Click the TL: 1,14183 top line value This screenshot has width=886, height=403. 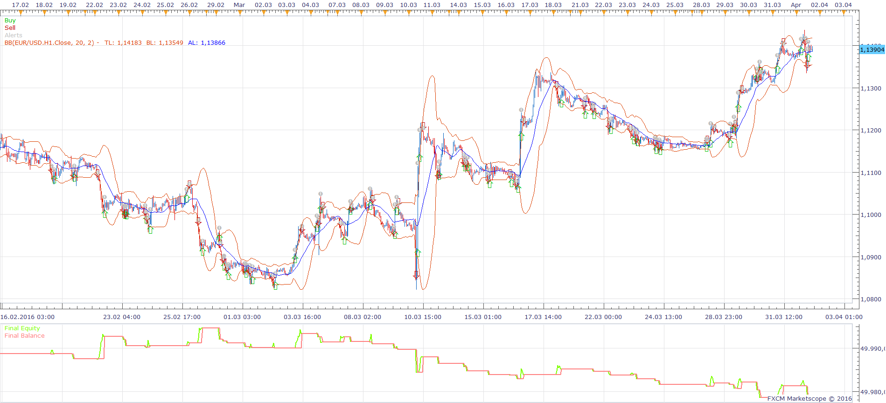(123, 43)
